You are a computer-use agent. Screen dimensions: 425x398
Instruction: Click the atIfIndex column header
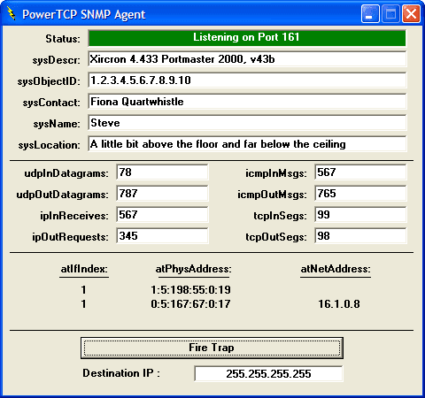(84, 269)
